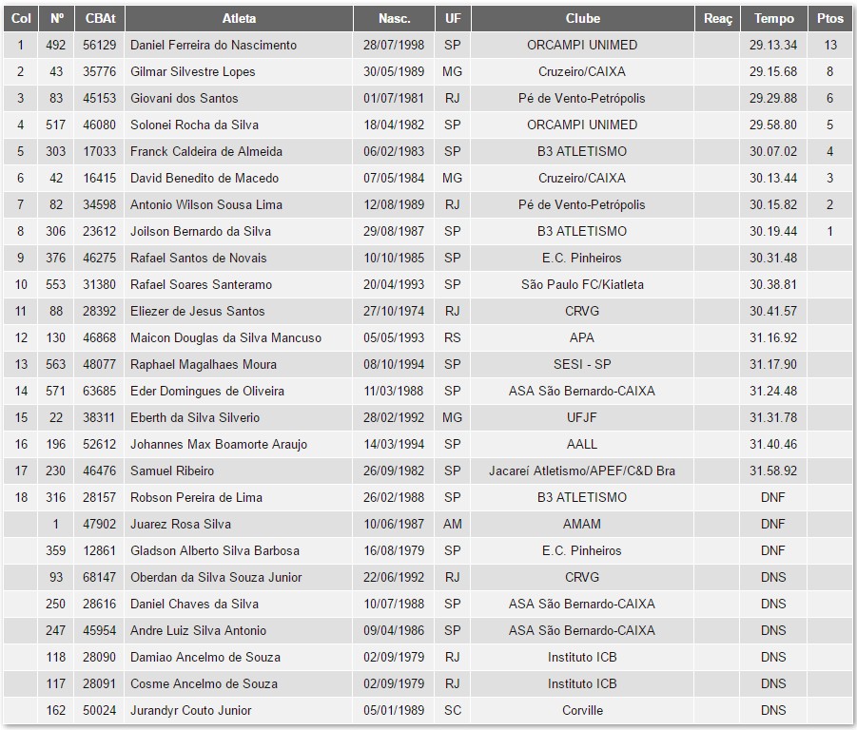Click the Nasc. column header

tap(394, 18)
